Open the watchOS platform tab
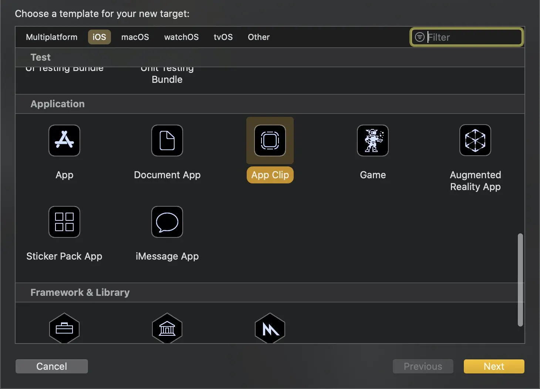The width and height of the screenshot is (540, 389). click(181, 37)
